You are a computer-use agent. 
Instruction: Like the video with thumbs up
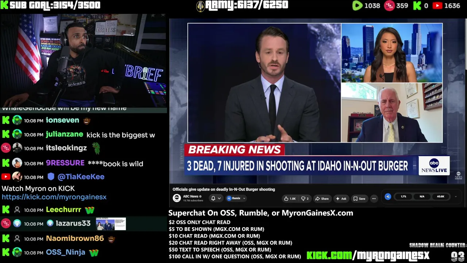pyautogui.click(x=290, y=199)
